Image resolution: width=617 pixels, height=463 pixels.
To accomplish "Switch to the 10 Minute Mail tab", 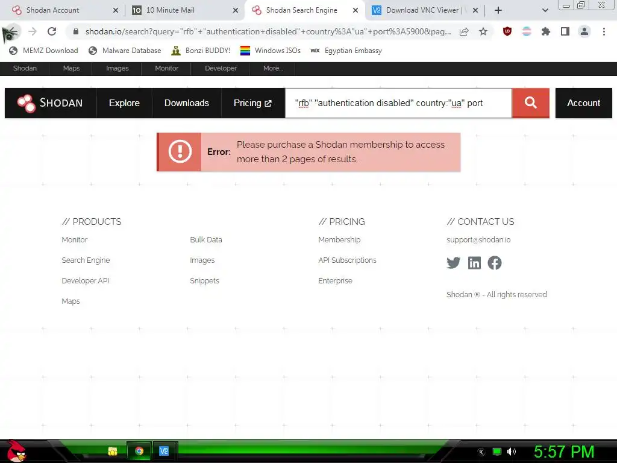I will [170, 10].
